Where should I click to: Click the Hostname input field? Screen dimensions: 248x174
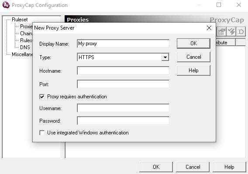tap(123, 71)
